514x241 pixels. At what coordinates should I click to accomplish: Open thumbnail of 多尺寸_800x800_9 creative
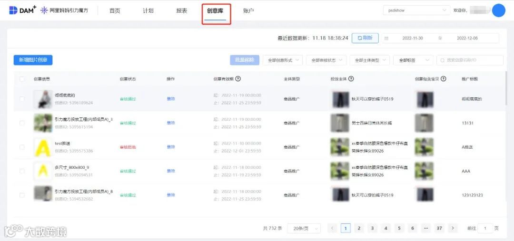coord(43,171)
